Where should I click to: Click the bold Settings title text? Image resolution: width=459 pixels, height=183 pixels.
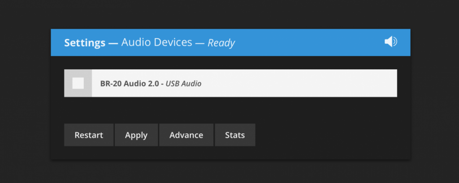coord(85,43)
